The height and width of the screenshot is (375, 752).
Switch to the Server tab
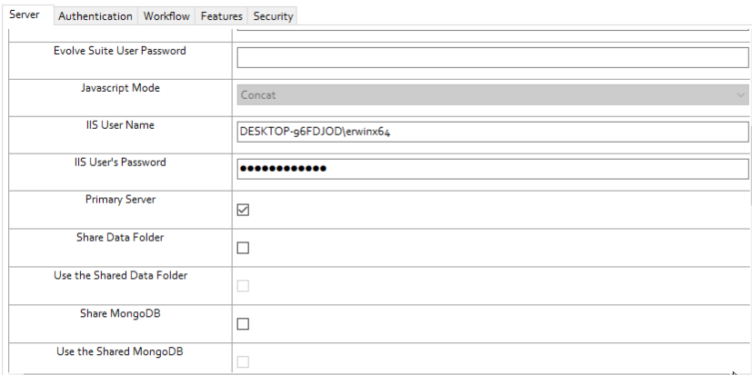coord(25,15)
